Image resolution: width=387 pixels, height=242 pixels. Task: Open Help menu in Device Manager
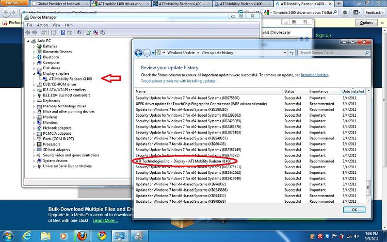[69, 25]
